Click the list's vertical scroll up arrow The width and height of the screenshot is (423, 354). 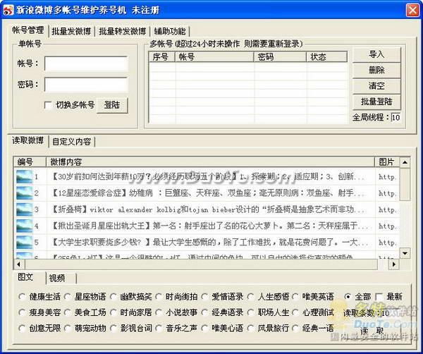(x=405, y=162)
